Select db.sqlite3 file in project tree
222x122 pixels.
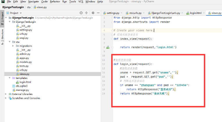pyautogui.click(x=21, y=86)
